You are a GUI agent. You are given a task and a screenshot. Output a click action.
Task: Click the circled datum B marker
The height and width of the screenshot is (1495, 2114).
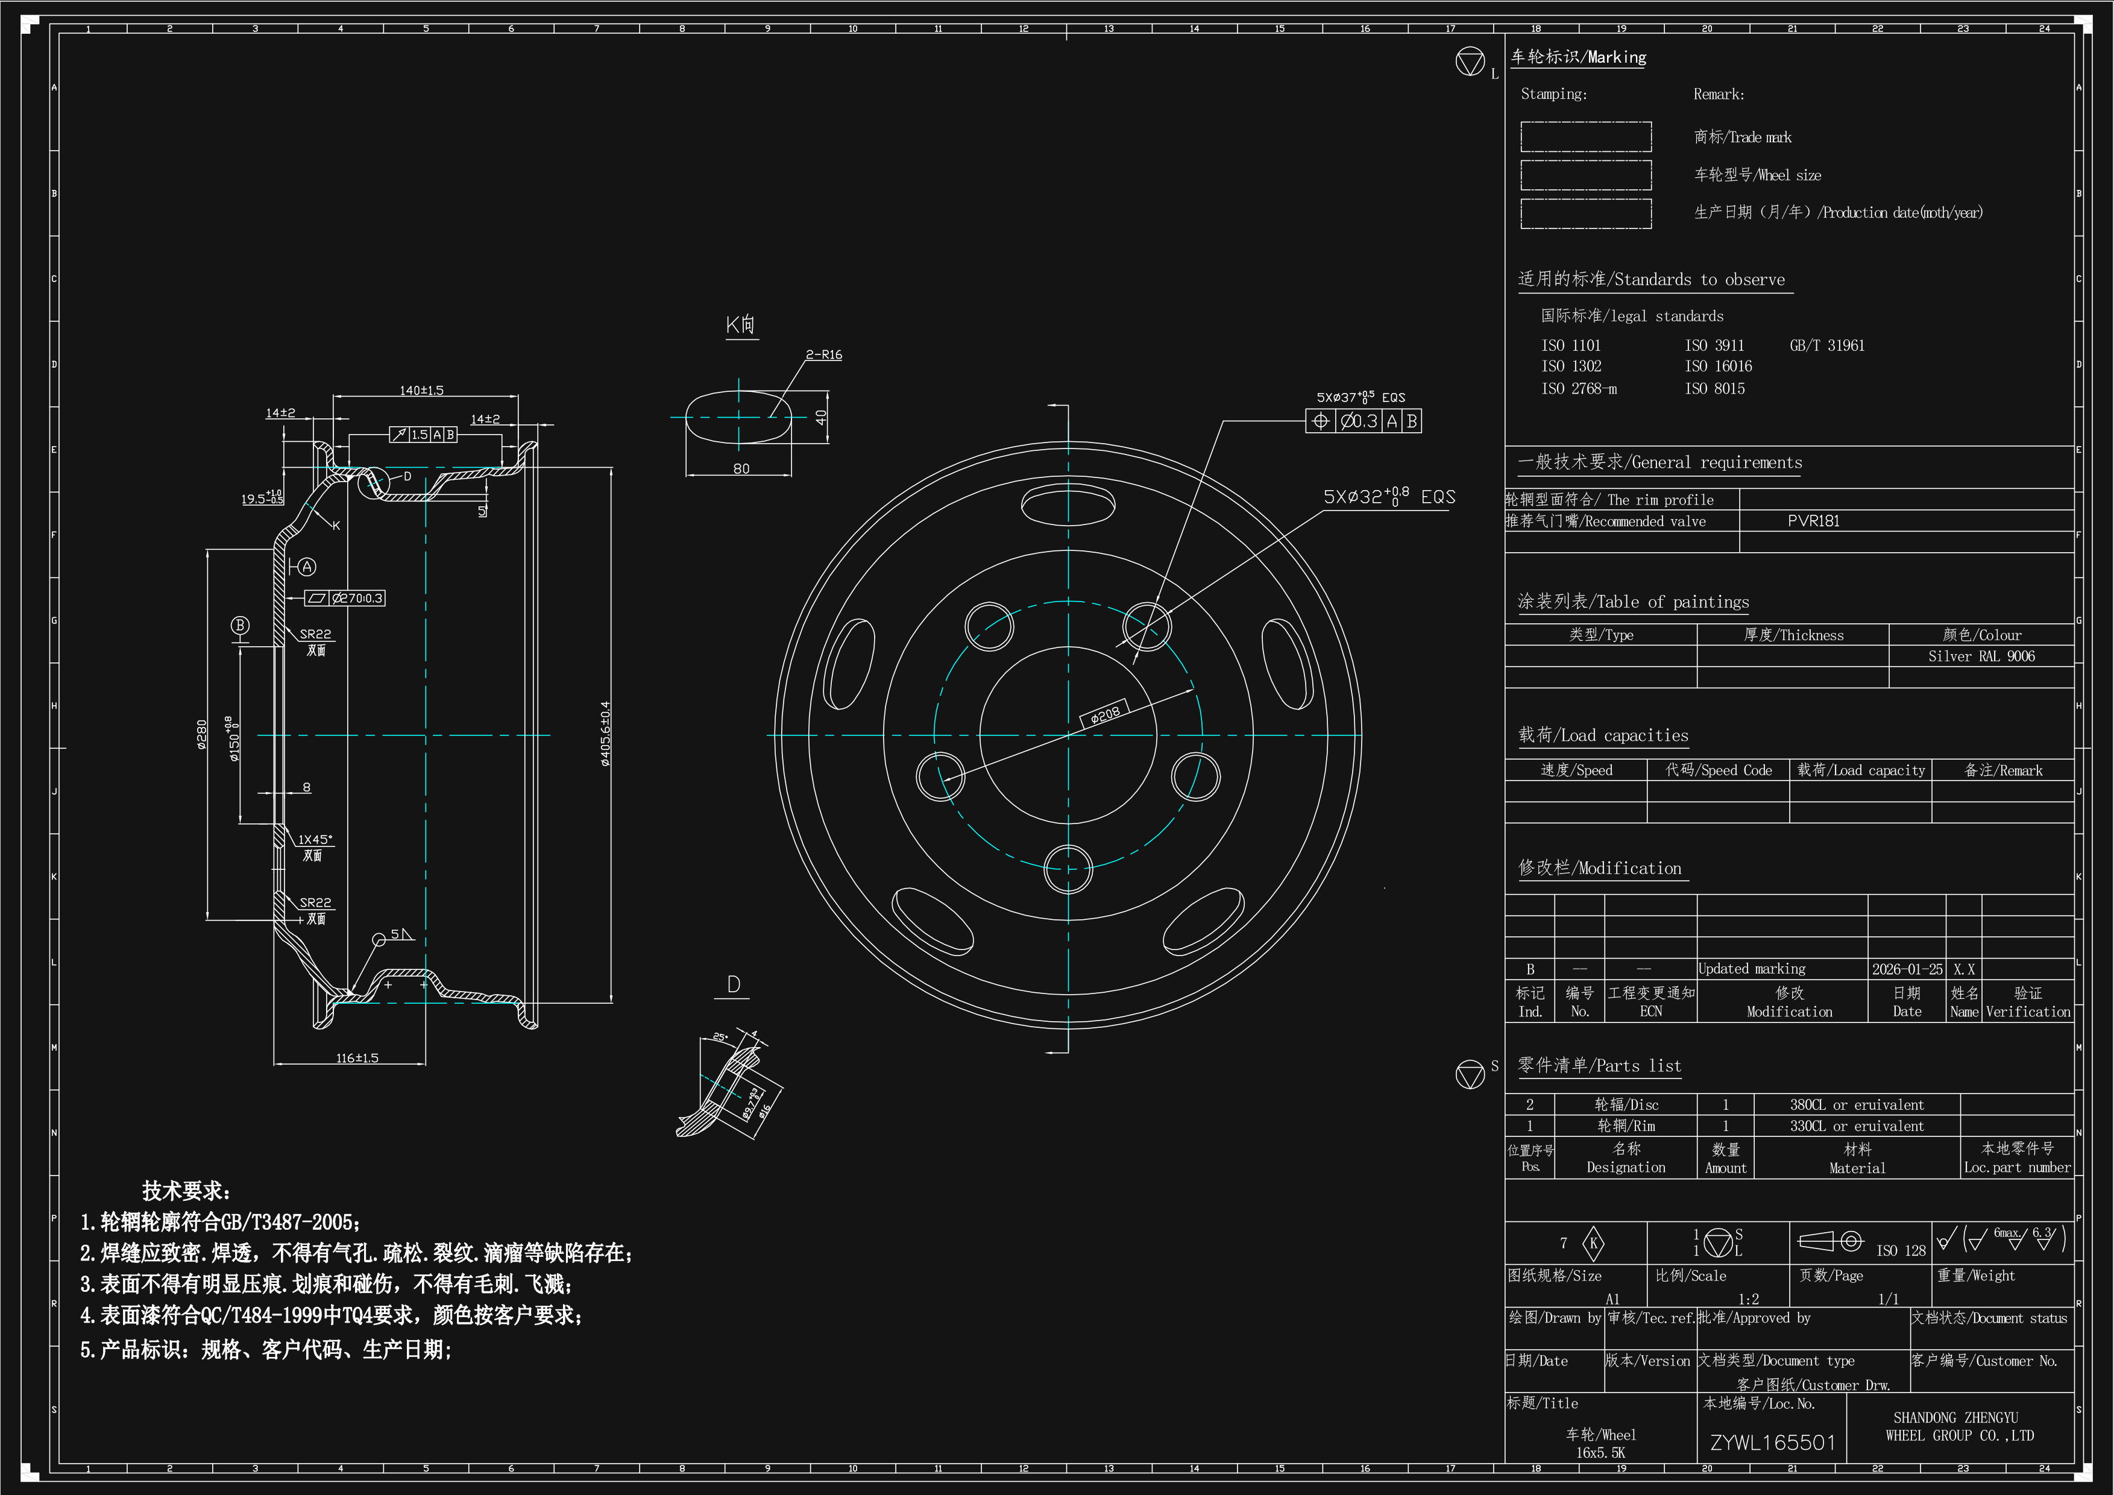(241, 625)
